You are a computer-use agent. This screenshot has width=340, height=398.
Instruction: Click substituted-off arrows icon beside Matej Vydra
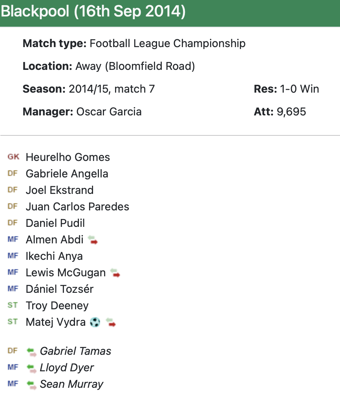click(112, 323)
